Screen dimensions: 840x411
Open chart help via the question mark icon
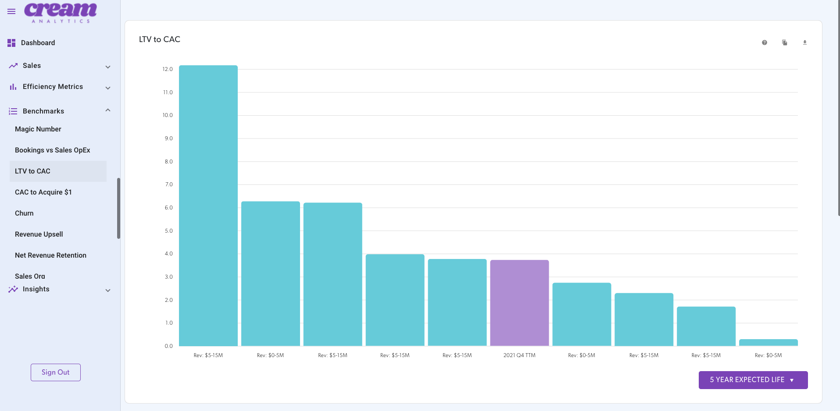765,43
